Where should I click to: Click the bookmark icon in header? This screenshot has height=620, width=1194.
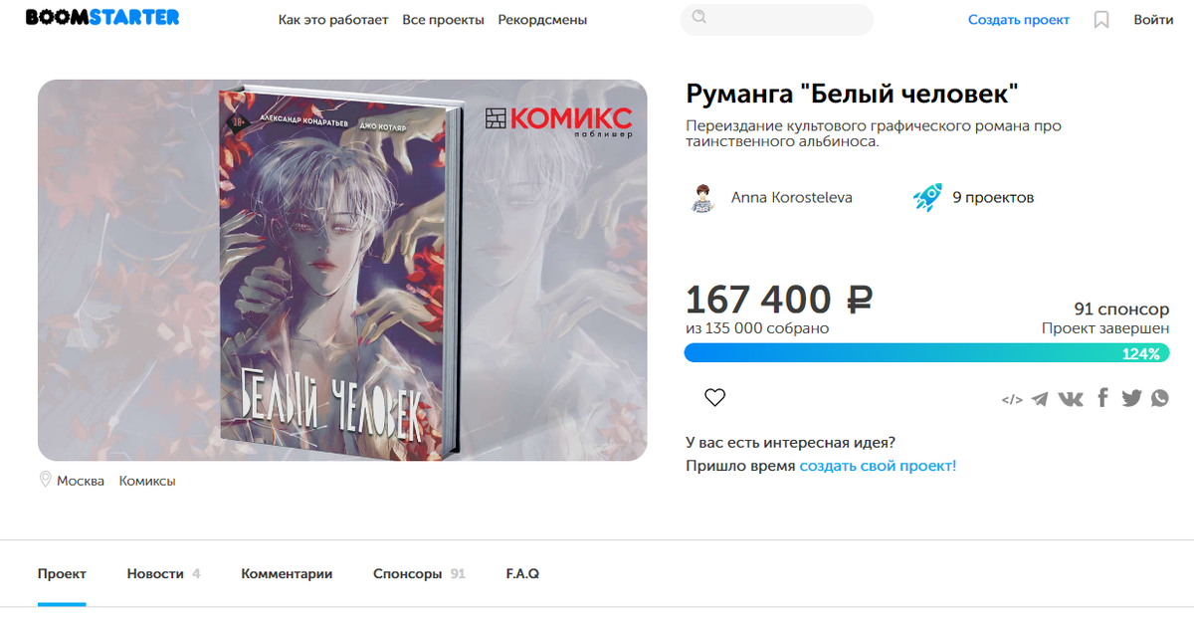(x=1101, y=20)
